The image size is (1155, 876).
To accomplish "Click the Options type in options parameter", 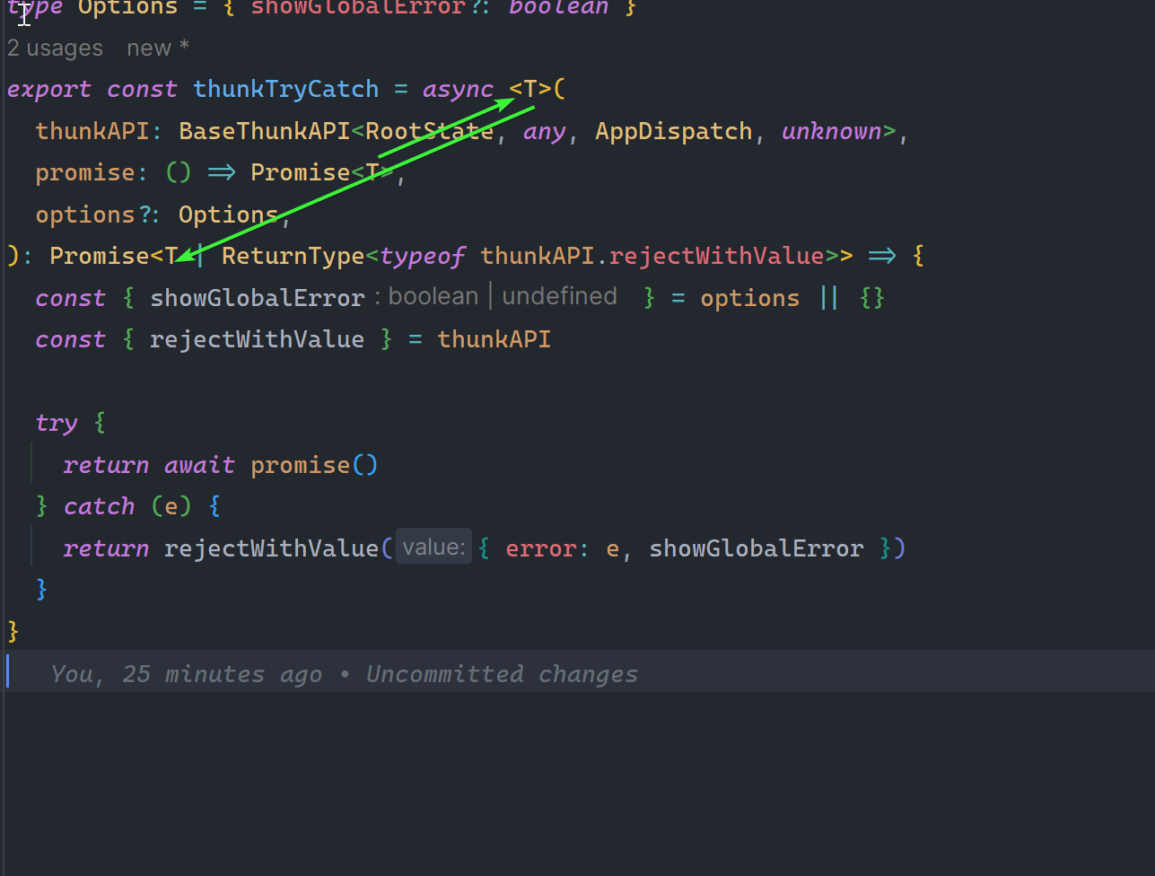I will pos(228,215).
